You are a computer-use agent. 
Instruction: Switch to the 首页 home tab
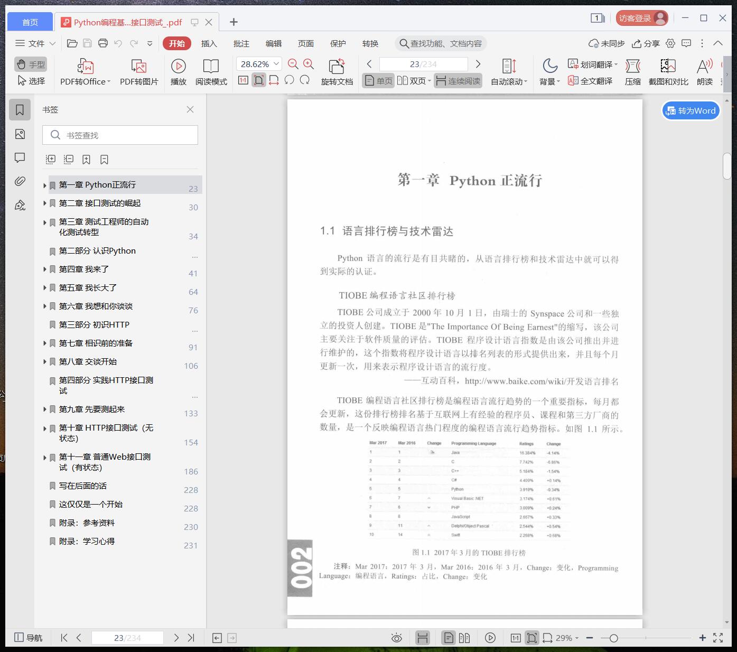(30, 22)
